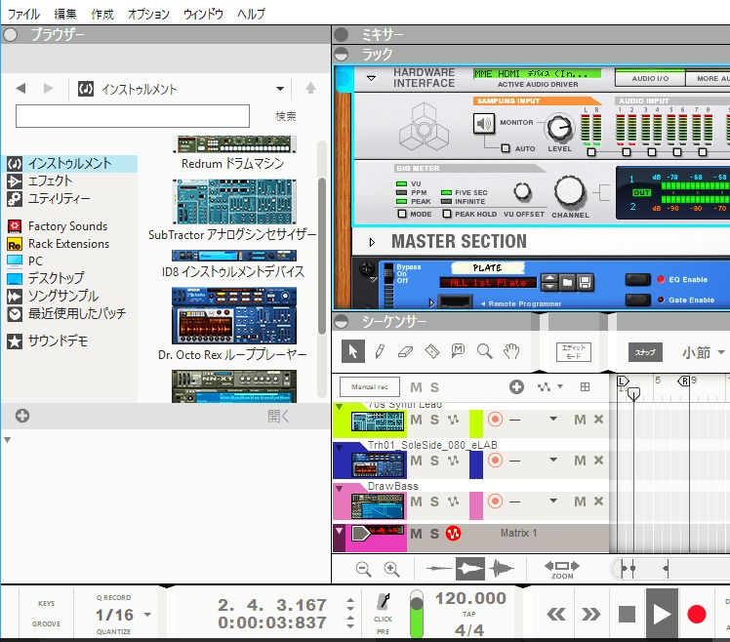Select the arrow selection tool in sequencer
730x642 pixels.
click(353, 351)
